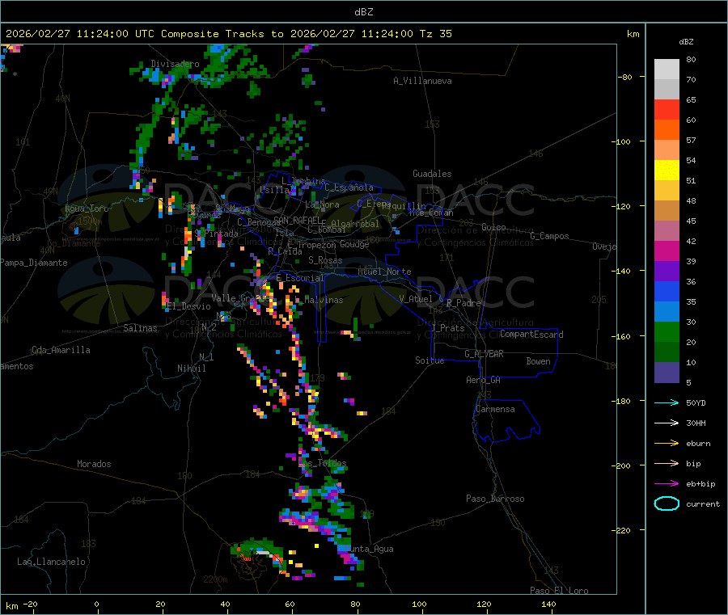Image resolution: width=728 pixels, height=615 pixels.
Task: Click the magenta eb+bip arrow icon
Action: point(667,483)
